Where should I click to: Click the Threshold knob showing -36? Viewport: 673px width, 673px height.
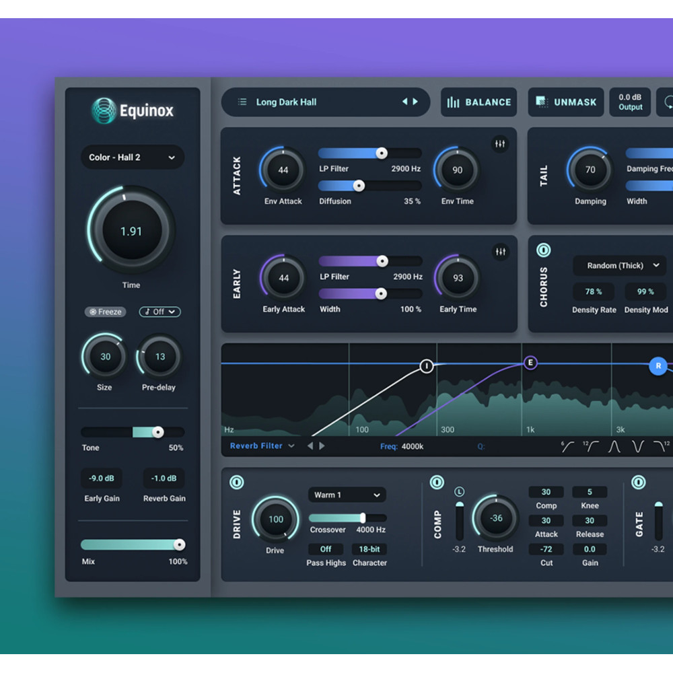(x=496, y=518)
